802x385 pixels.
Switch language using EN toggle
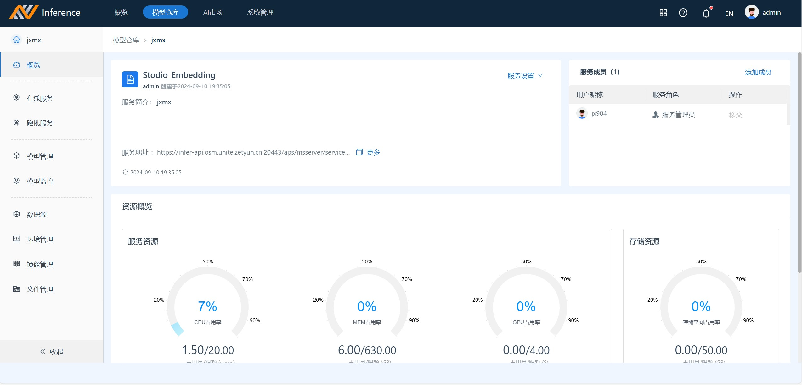pyautogui.click(x=729, y=14)
